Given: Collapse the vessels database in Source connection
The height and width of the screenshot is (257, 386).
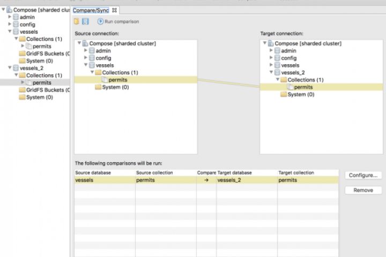Looking at the screenshot, I should 85,65.
